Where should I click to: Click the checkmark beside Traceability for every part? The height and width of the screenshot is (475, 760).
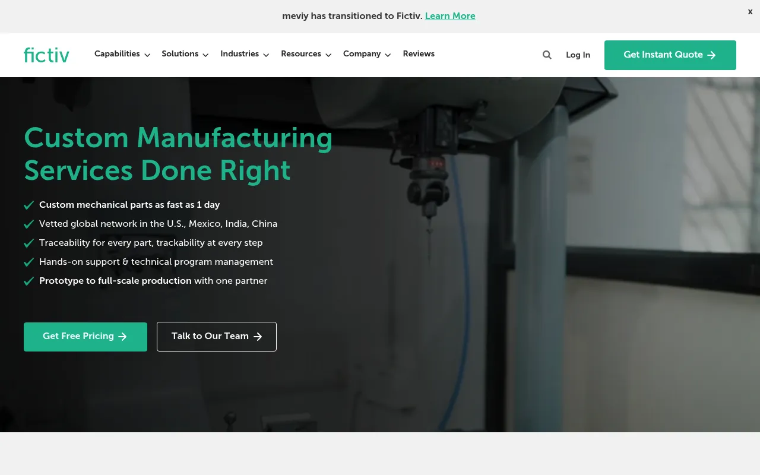[x=28, y=243]
